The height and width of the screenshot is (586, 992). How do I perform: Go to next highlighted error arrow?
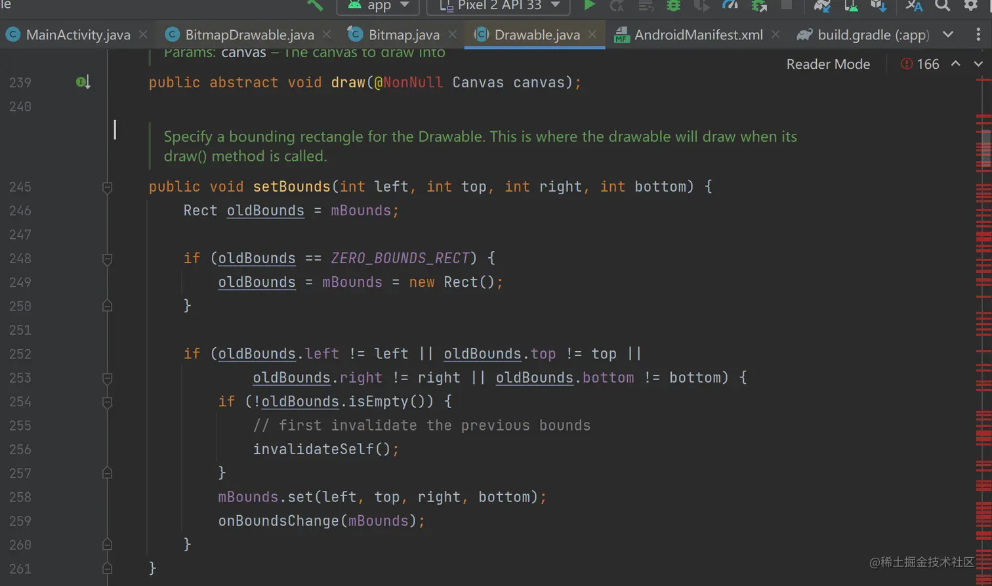pyautogui.click(x=978, y=64)
